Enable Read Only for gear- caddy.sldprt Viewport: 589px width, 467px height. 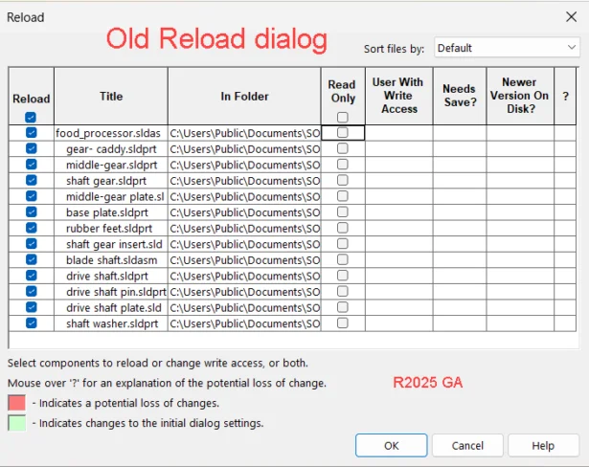pyautogui.click(x=343, y=149)
